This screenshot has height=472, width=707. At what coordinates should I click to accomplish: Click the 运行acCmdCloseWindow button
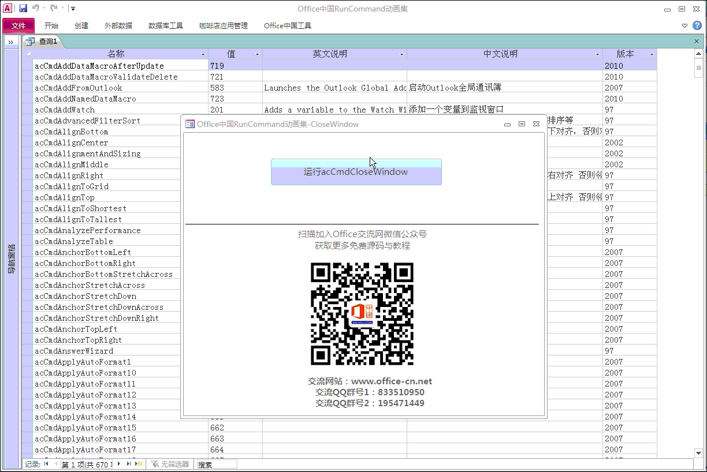(x=356, y=172)
